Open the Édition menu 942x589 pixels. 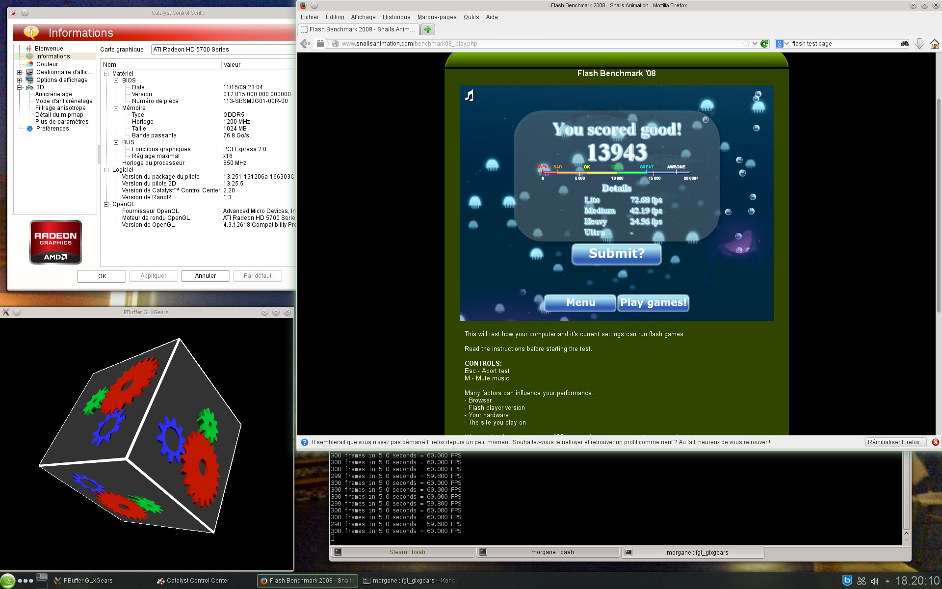pos(335,17)
